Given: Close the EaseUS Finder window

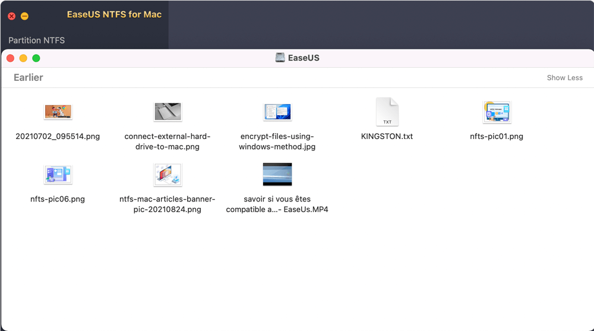Looking at the screenshot, I should point(11,58).
